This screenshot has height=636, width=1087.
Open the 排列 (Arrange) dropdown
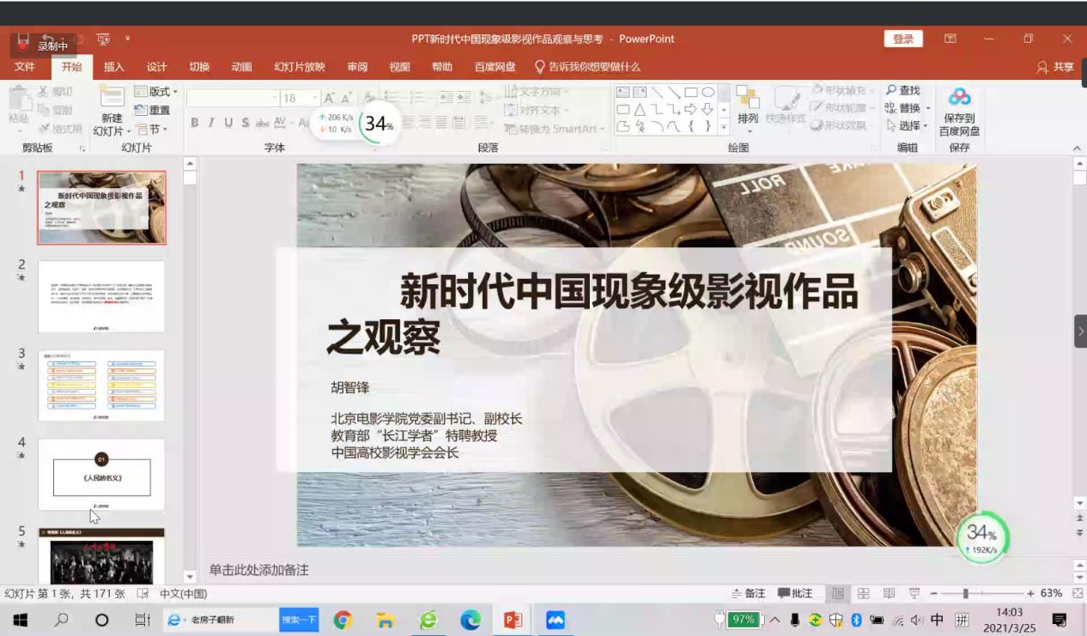point(748,107)
